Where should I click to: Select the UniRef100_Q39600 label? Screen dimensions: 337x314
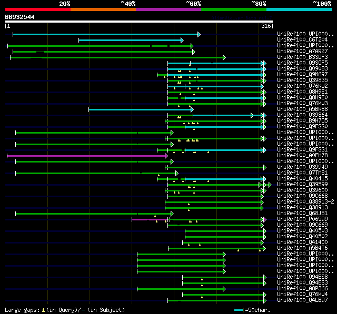[x=302, y=190]
